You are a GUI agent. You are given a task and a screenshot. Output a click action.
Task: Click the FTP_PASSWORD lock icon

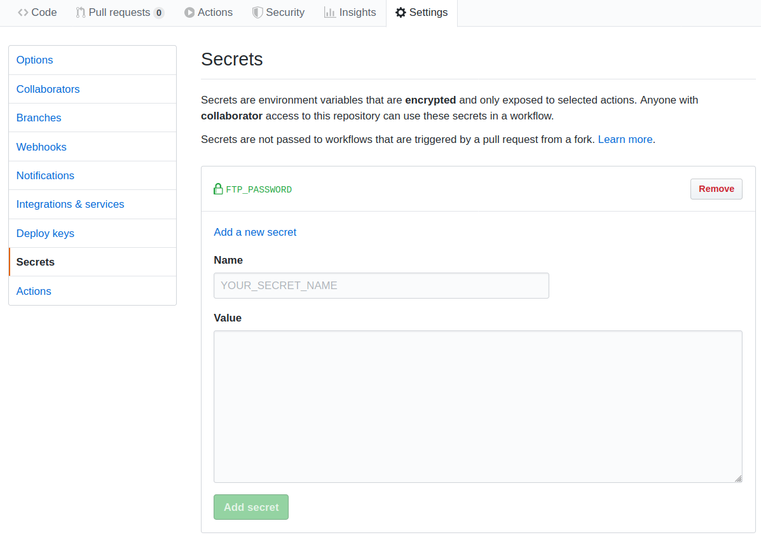point(219,189)
